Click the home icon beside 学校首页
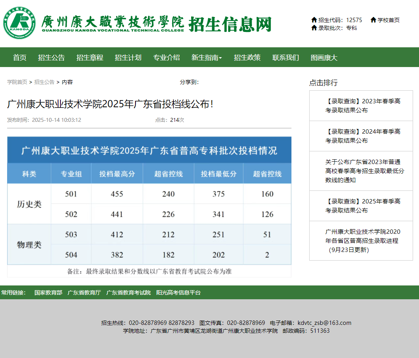Viewport: 419px width, 358px height. (x=372, y=20)
